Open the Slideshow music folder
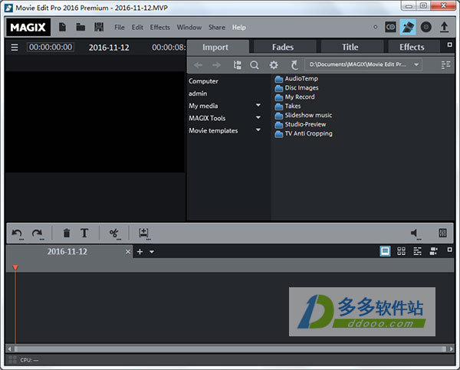Image resolution: width=460 pixels, height=370 pixels. tap(304, 115)
